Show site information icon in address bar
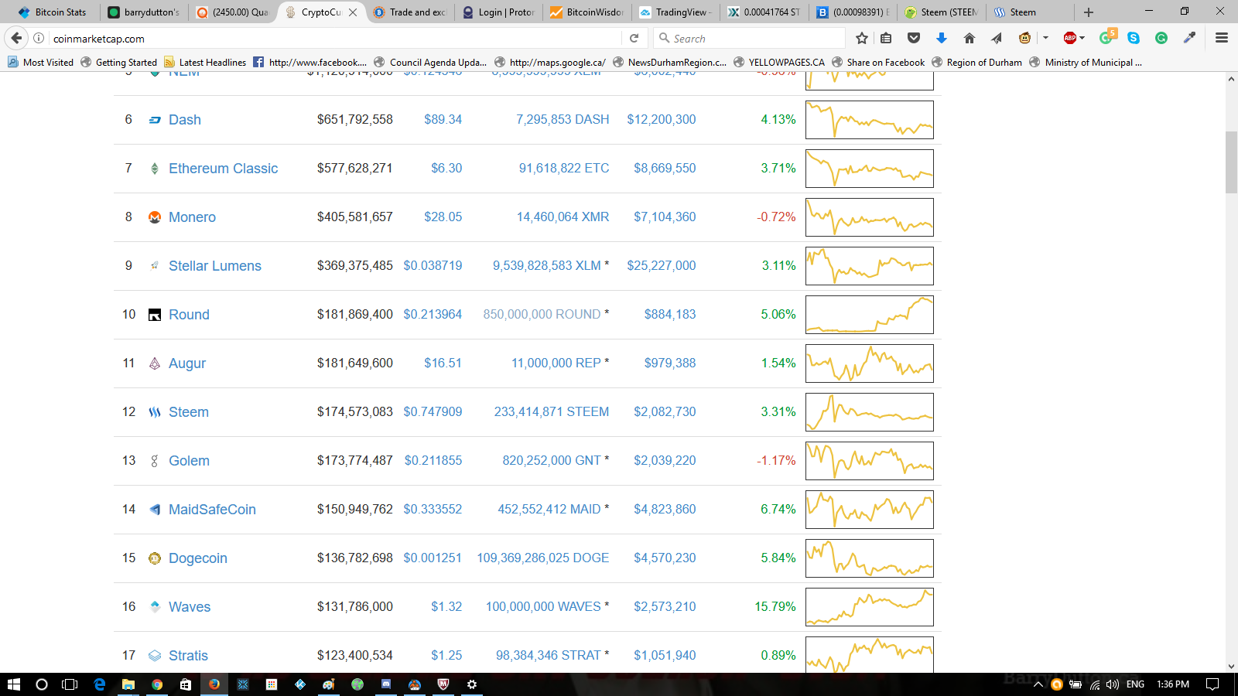The width and height of the screenshot is (1238, 696). 39,38
